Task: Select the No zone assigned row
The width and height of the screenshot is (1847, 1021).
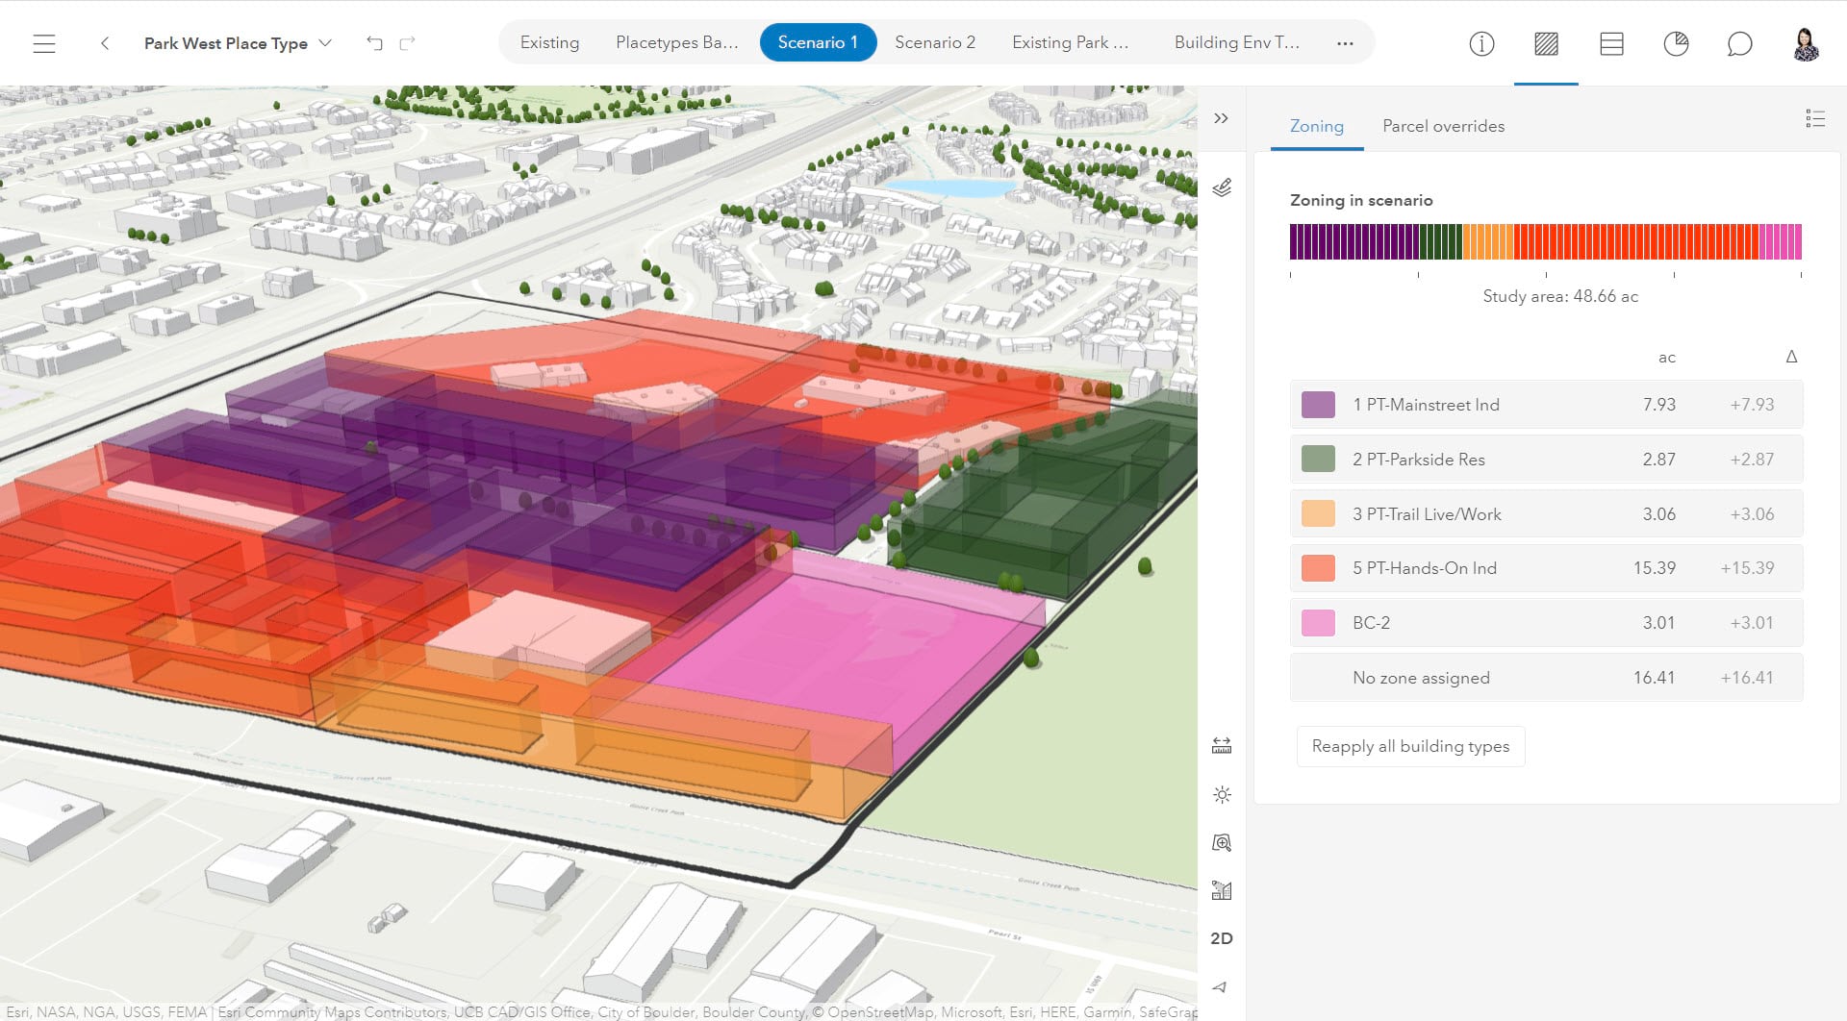Action: pos(1546,678)
